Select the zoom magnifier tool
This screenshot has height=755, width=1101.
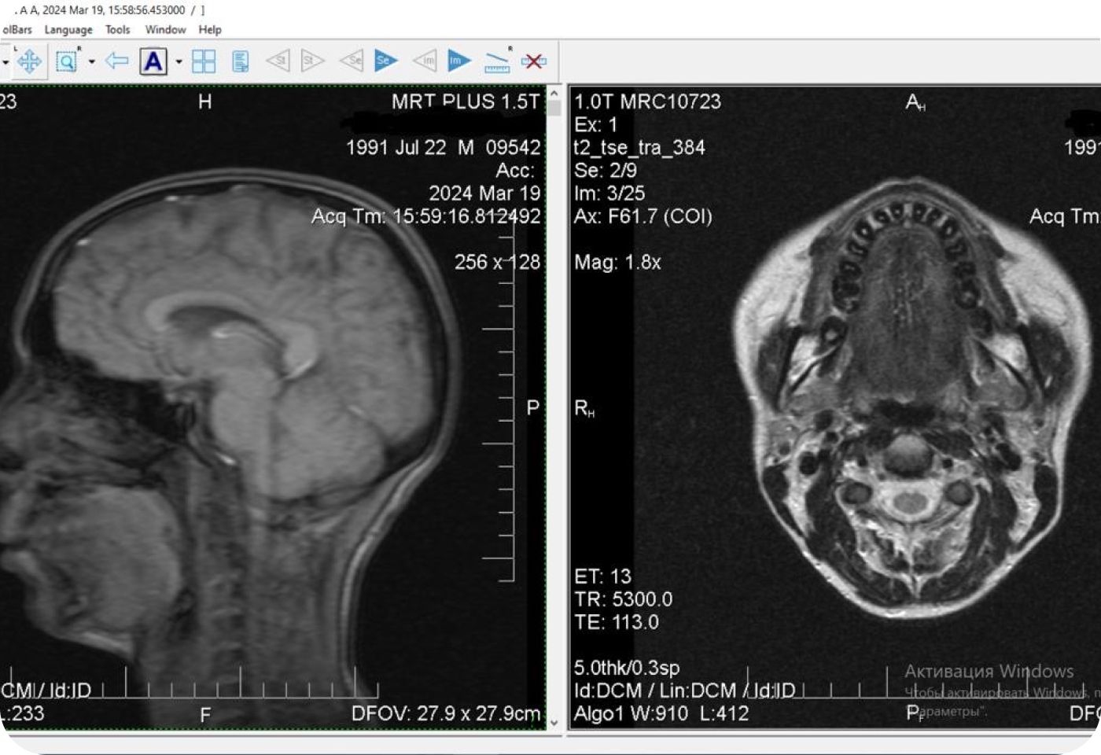click(x=68, y=61)
